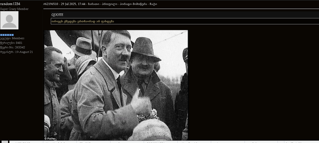Click the post date '29 Jul 2025, 17:44'
319x143 pixels.
pos(73,4)
